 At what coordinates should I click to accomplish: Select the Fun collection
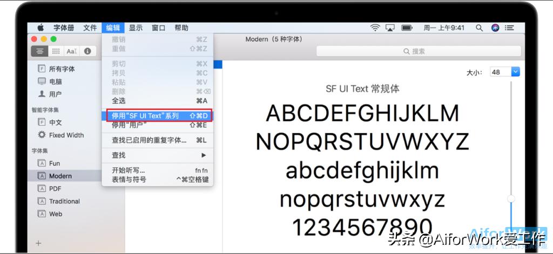55,163
